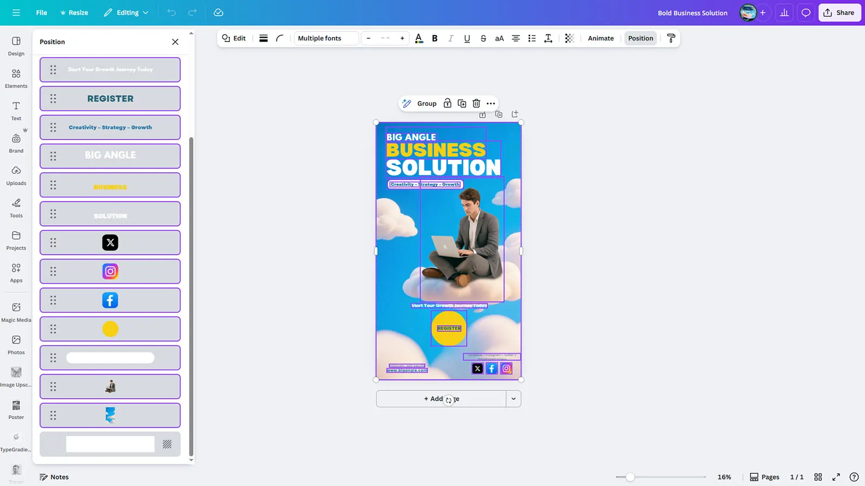Image resolution: width=865 pixels, height=486 pixels.
Task: Select the REGISTER layer in Position panel
Action: click(x=110, y=99)
